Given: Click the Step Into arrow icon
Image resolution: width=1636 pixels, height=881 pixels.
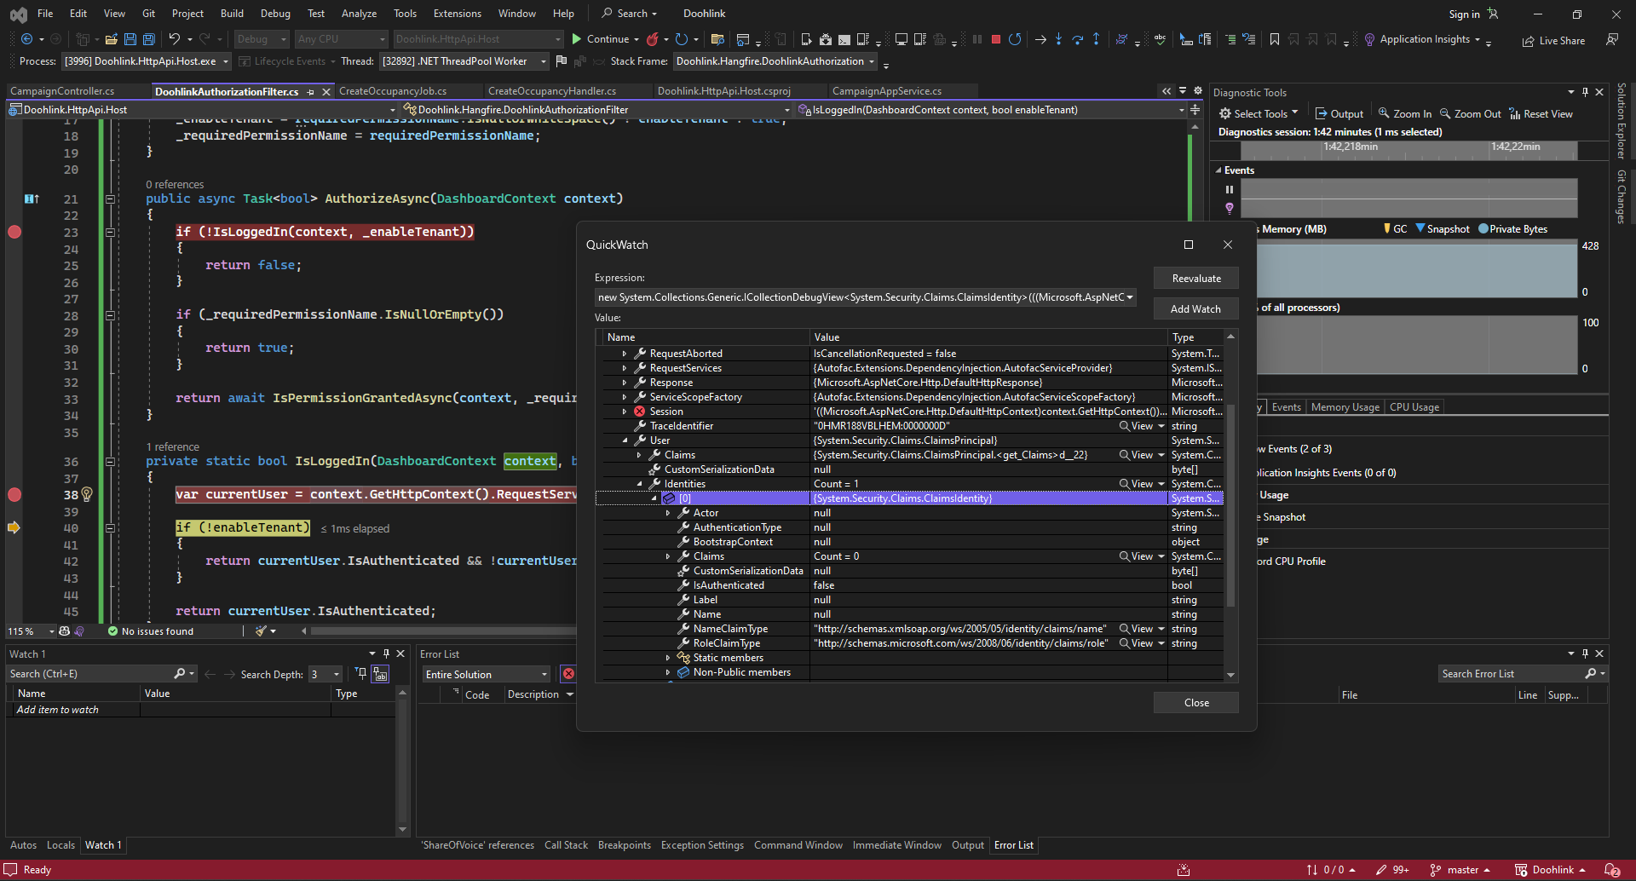Looking at the screenshot, I should click(x=1058, y=39).
